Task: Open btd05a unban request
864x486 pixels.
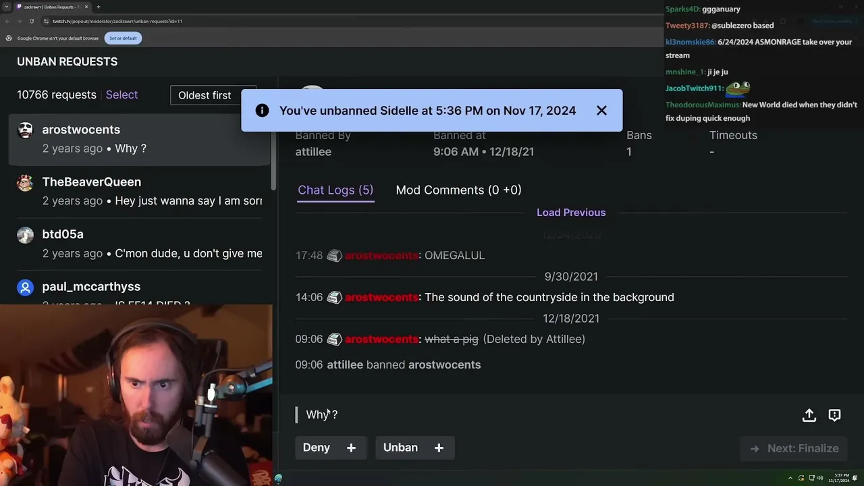Action: [139, 243]
